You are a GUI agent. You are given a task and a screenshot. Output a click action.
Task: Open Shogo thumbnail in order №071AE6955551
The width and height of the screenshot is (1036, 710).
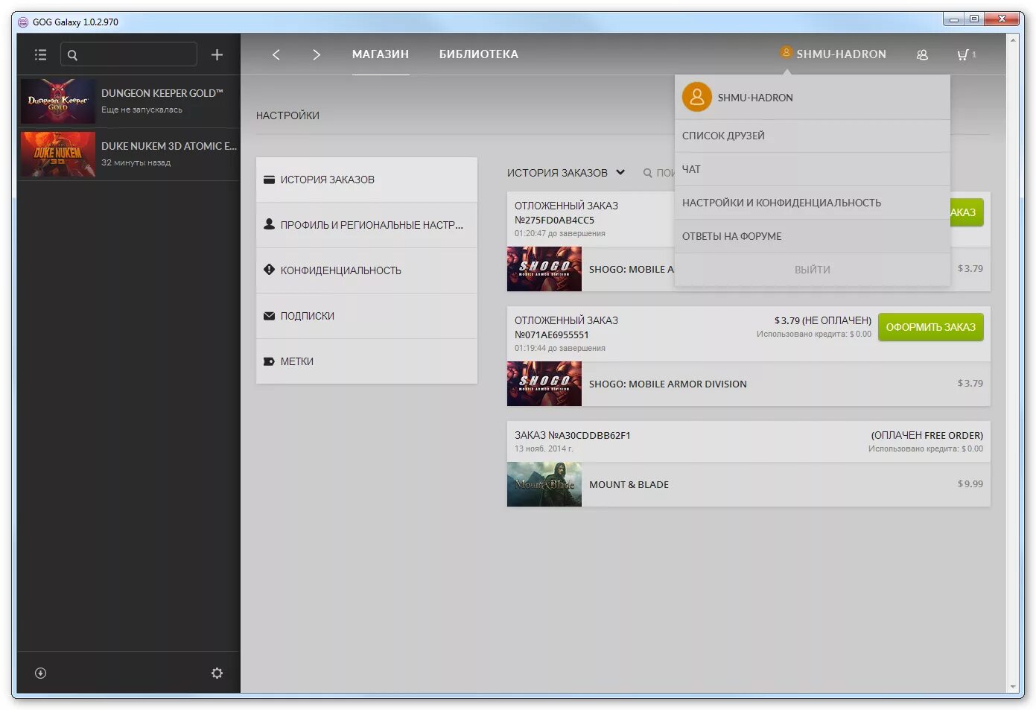[x=544, y=384]
